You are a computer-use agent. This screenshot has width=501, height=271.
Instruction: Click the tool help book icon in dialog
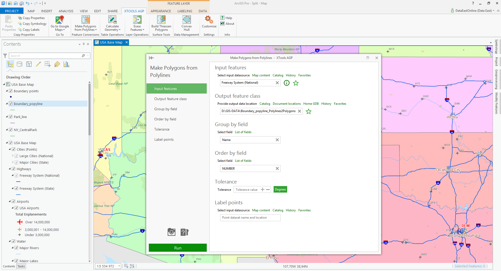[184, 232]
